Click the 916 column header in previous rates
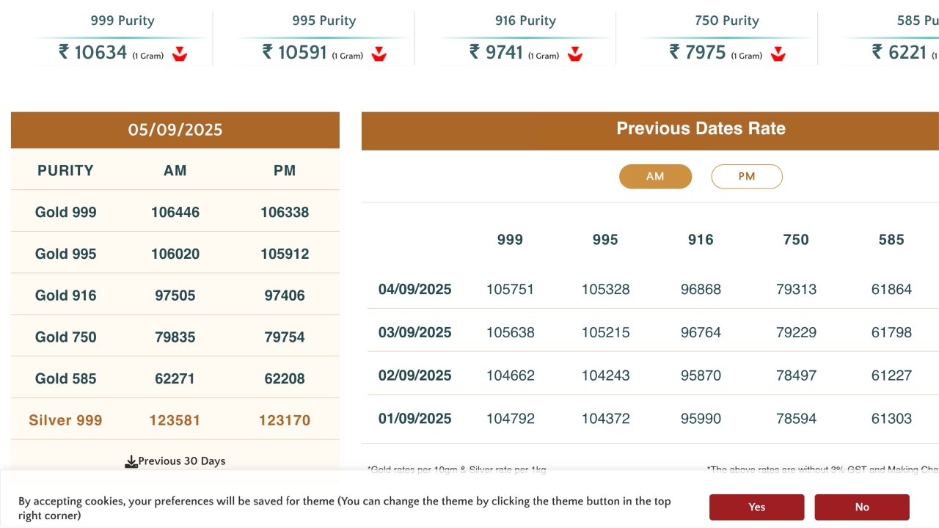Viewport: 939px width, 528px height. (x=701, y=240)
